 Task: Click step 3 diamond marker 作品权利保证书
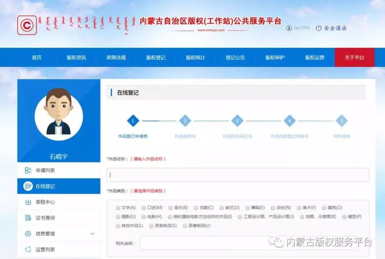[x=237, y=121]
